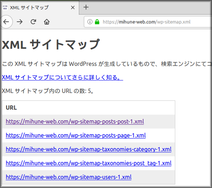Close the XML サイトマップ tab
This screenshot has width=212, height=188.
point(73,7)
